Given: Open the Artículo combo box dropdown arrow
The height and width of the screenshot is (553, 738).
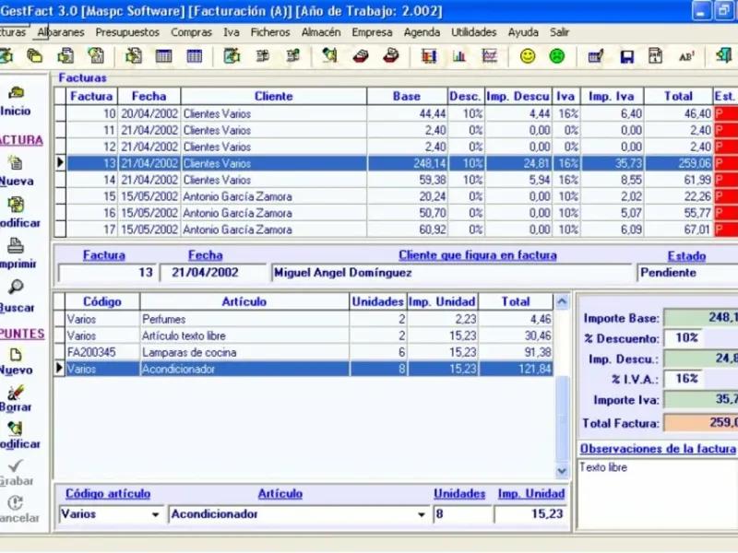Looking at the screenshot, I should 423,514.
